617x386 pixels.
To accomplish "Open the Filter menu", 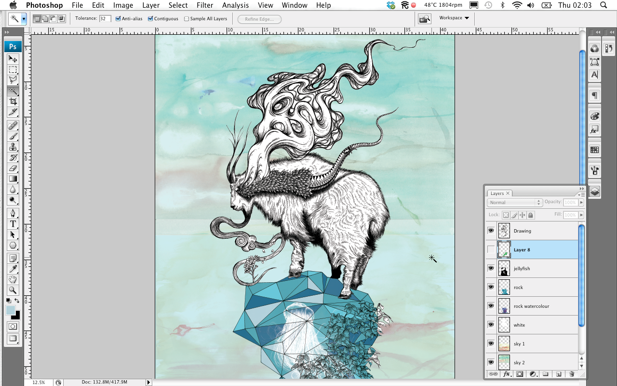I will [205, 5].
